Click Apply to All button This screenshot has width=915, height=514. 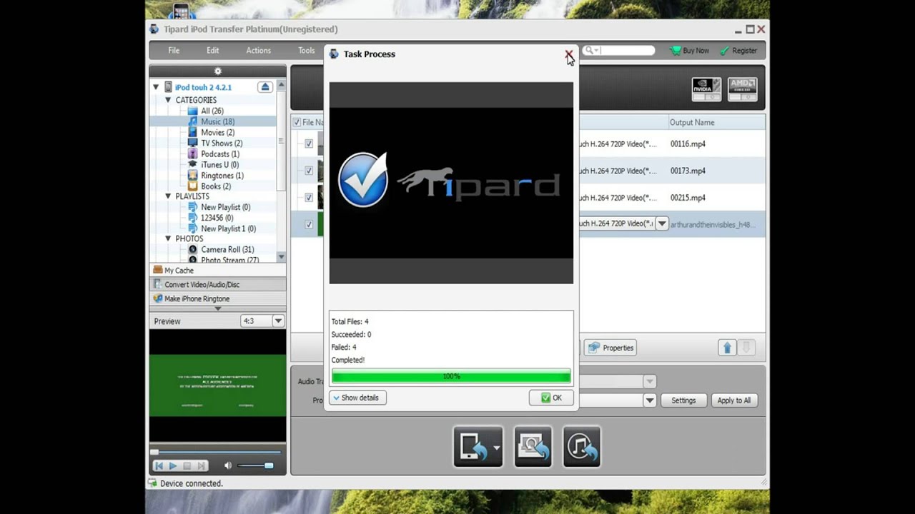pos(734,400)
